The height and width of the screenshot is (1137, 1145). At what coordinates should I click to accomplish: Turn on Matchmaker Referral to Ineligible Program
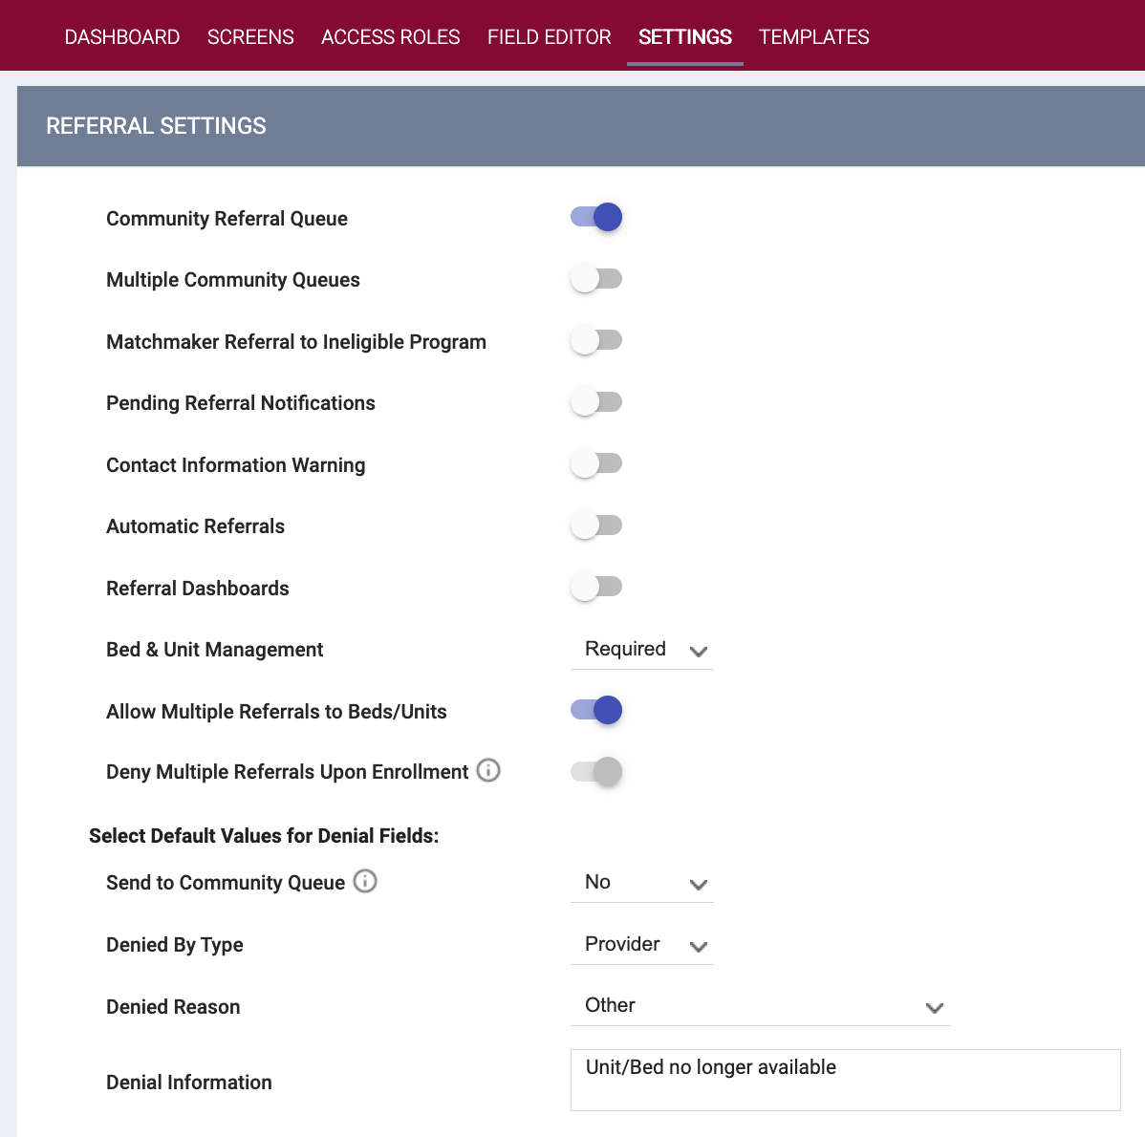(595, 340)
